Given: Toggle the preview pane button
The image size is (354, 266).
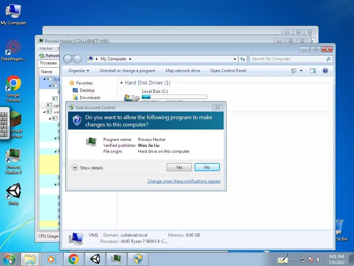Looking at the screenshot, I should [x=313, y=71].
